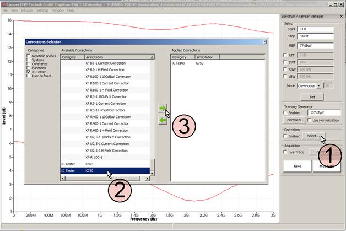Enable the Nearfield probes category checkbox
Image resolution: width=346 pixels, height=231 pixels.
coord(30,56)
